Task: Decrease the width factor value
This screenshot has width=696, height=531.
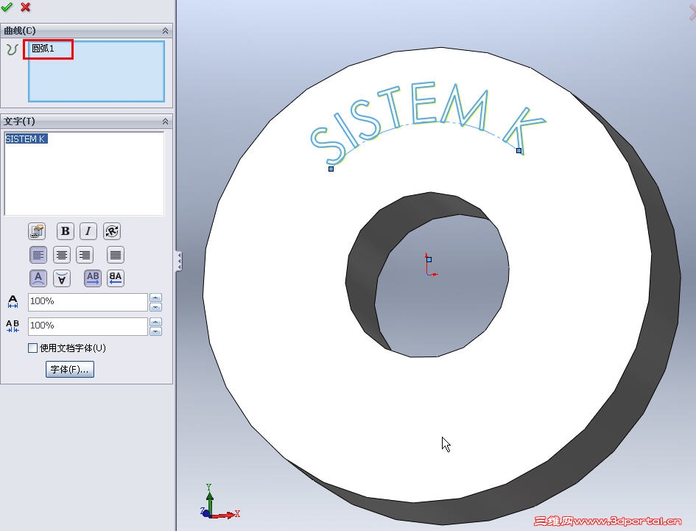Action: click(x=156, y=307)
